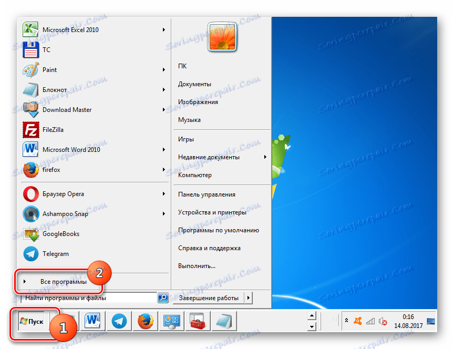Expand Браузер Opera jump list arrow

164,194
